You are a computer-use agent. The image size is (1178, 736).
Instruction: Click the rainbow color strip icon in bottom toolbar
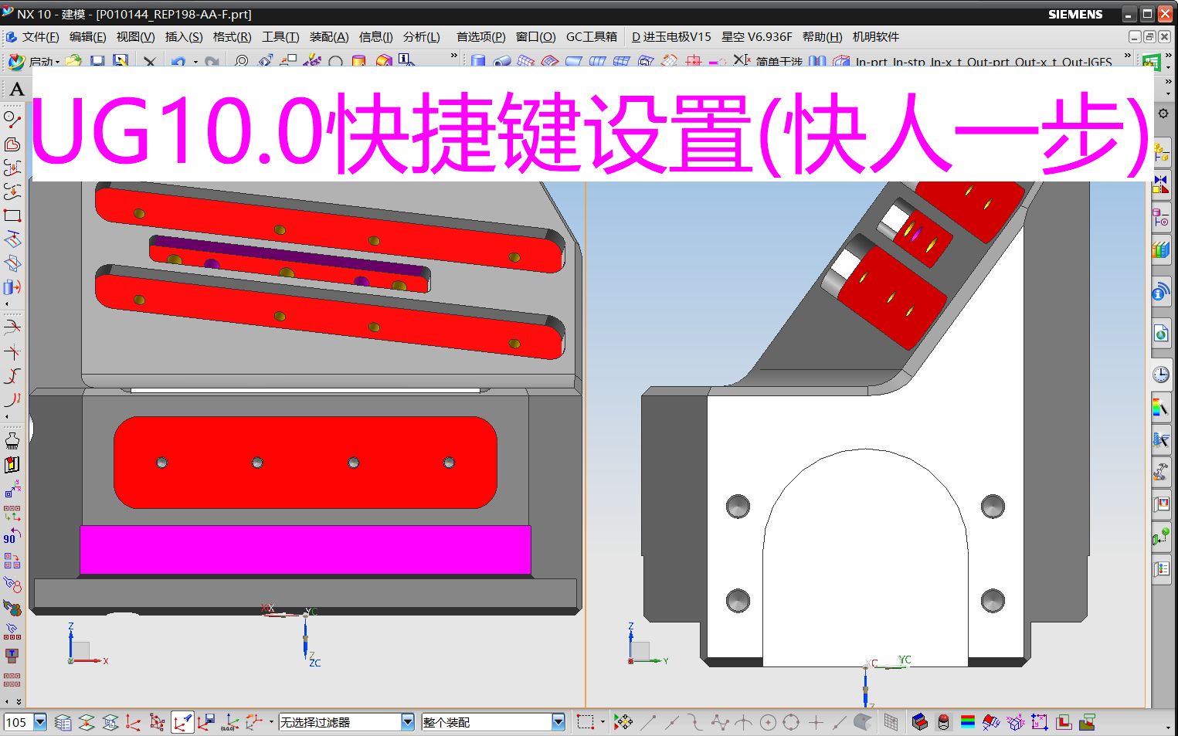point(969,722)
